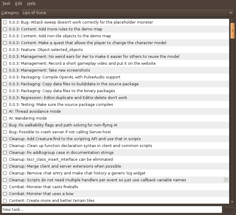This screenshot has height=215, width=236.
Task: Click the Add button
Action: 229,209
